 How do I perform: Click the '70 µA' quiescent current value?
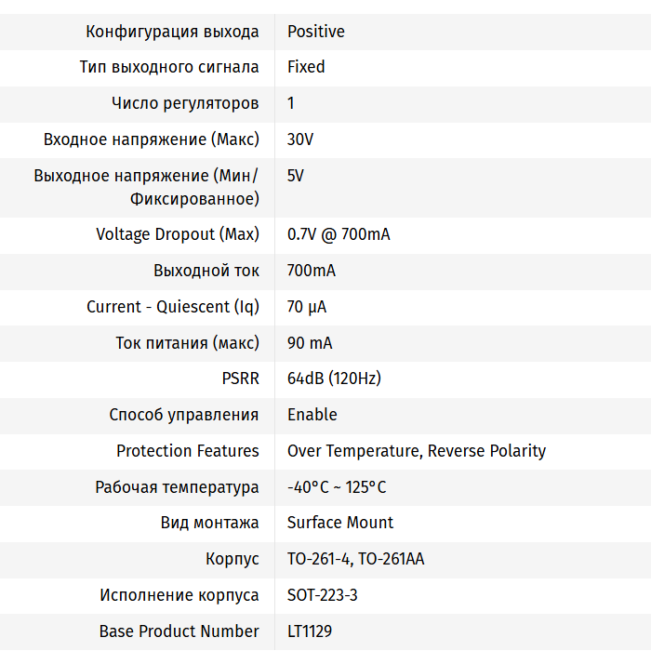(307, 307)
